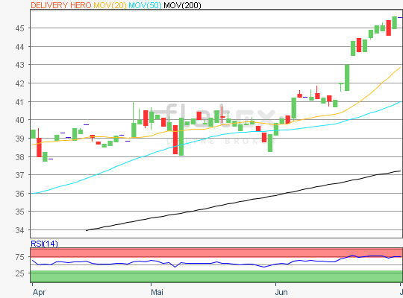Click the RSI 25 level label

tap(20, 273)
